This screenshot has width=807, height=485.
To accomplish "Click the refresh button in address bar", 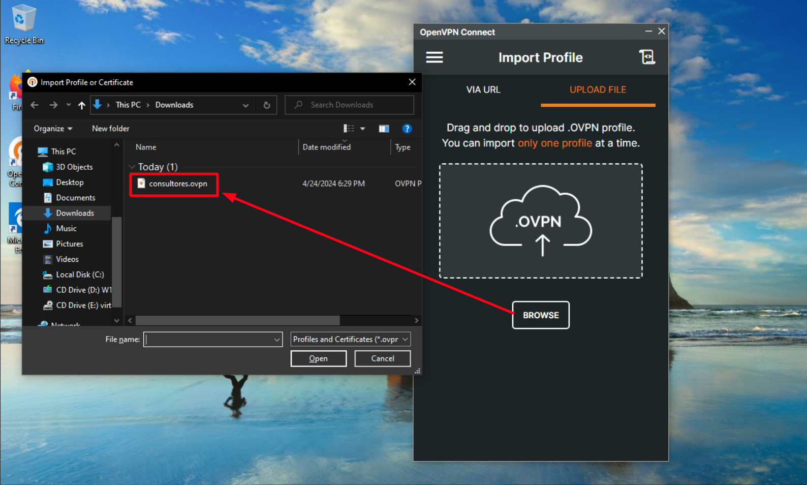I will (266, 105).
